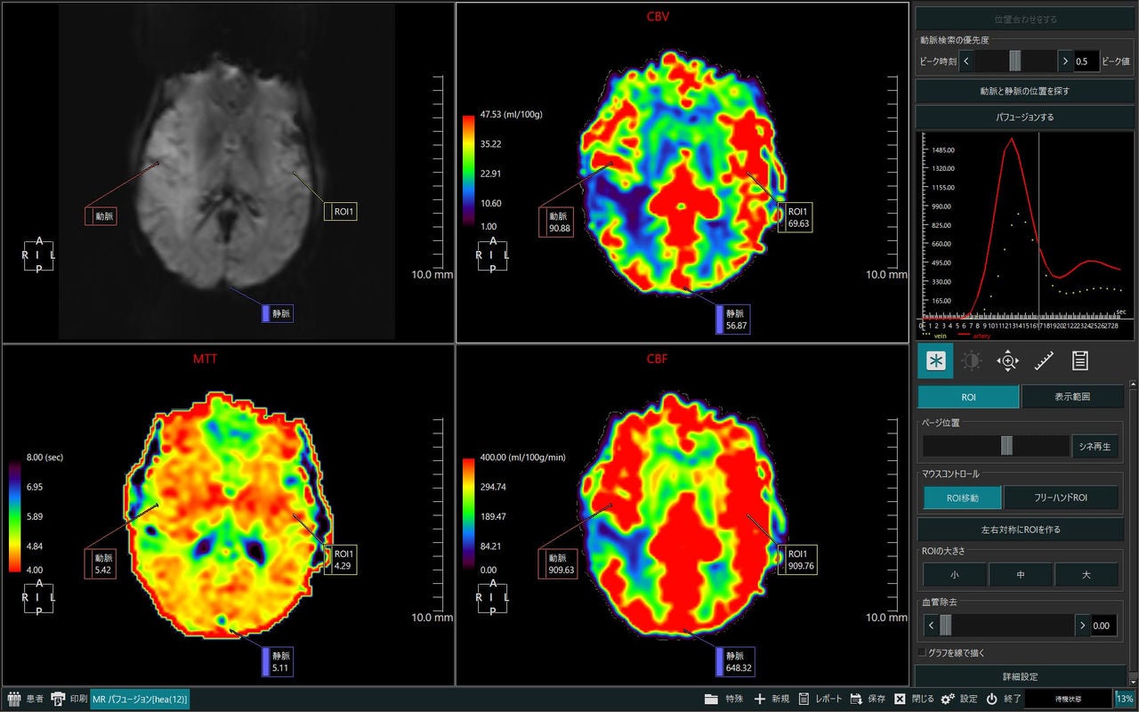Switch to the ROI tab
1139x712 pixels.
pyautogui.click(x=968, y=397)
